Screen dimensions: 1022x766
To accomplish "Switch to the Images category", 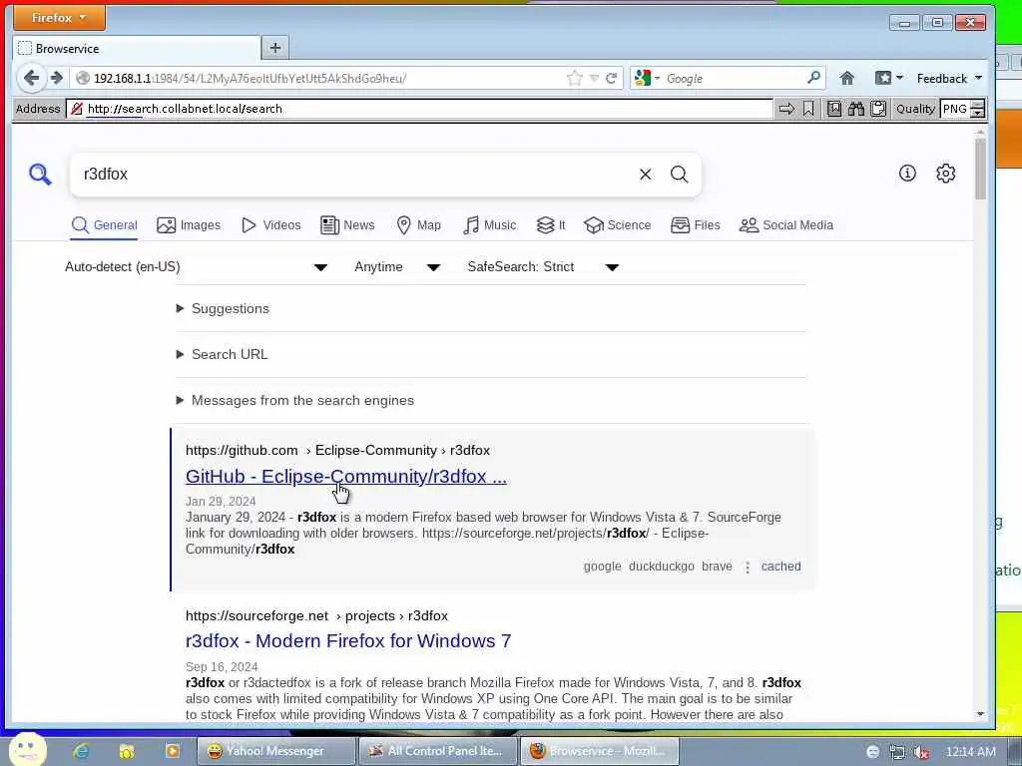I will tap(189, 225).
